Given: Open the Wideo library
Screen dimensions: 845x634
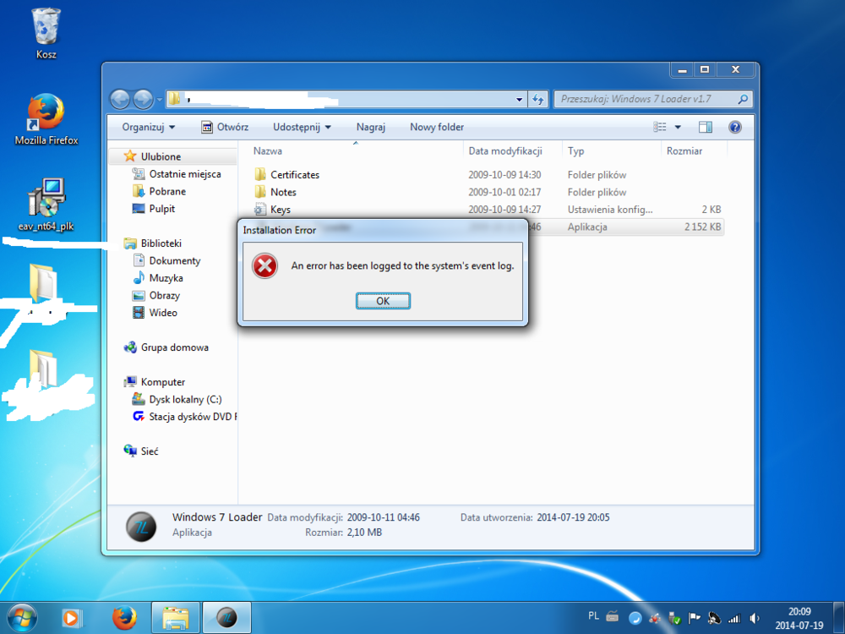Looking at the screenshot, I should click(x=163, y=312).
